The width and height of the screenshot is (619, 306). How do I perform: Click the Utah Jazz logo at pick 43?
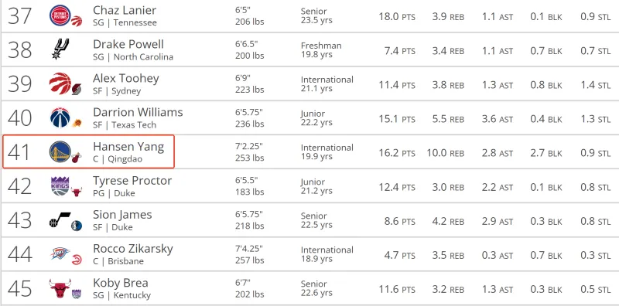coord(60,219)
